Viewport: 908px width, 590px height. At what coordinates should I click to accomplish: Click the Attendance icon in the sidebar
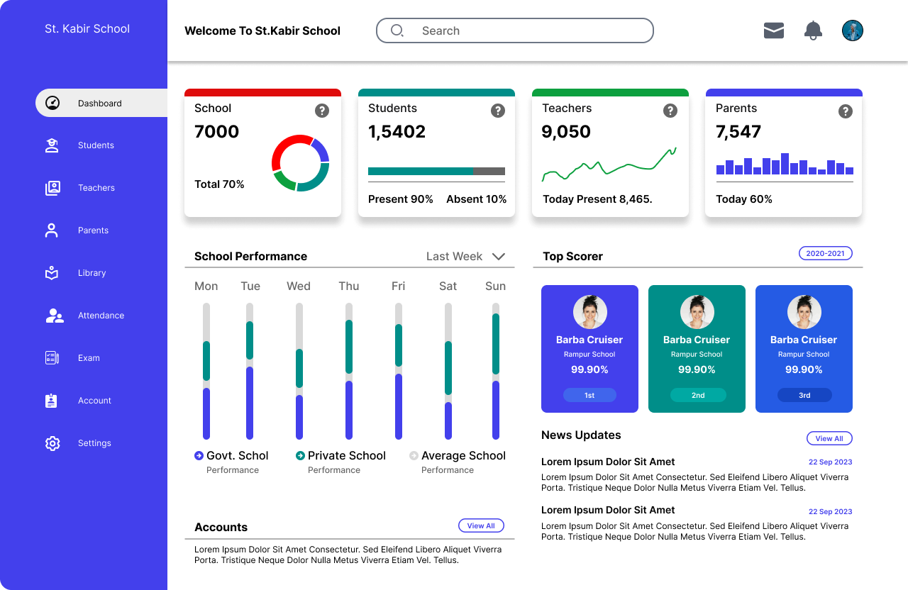(x=54, y=316)
